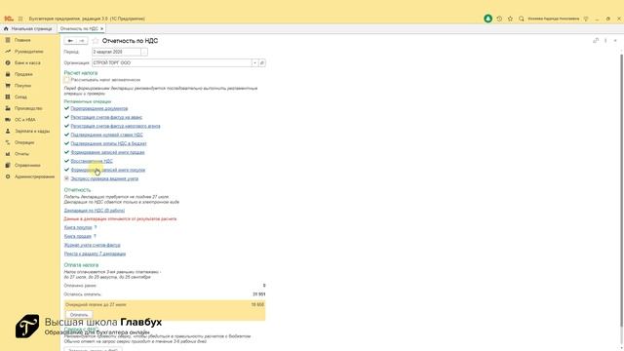Copy link icon at form top right
The width and height of the screenshot is (624, 351).
pyautogui.click(x=596, y=41)
